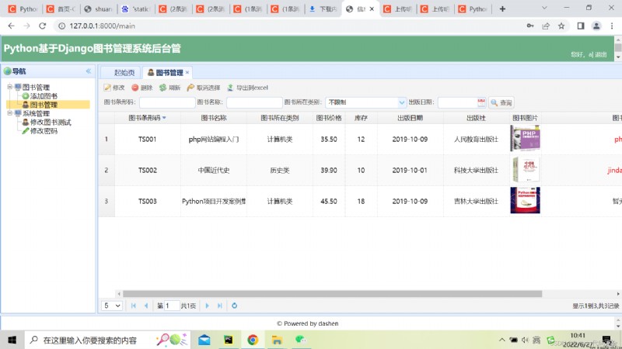The width and height of the screenshot is (622, 349).
Task: Open the Chrome three-dot menu
Action: tap(612, 26)
